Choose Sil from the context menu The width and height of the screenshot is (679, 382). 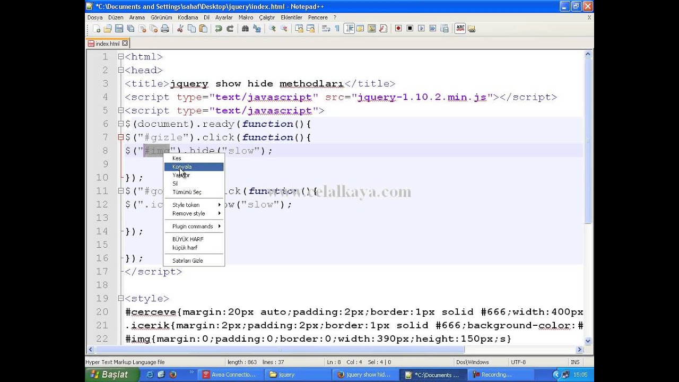(x=194, y=184)
